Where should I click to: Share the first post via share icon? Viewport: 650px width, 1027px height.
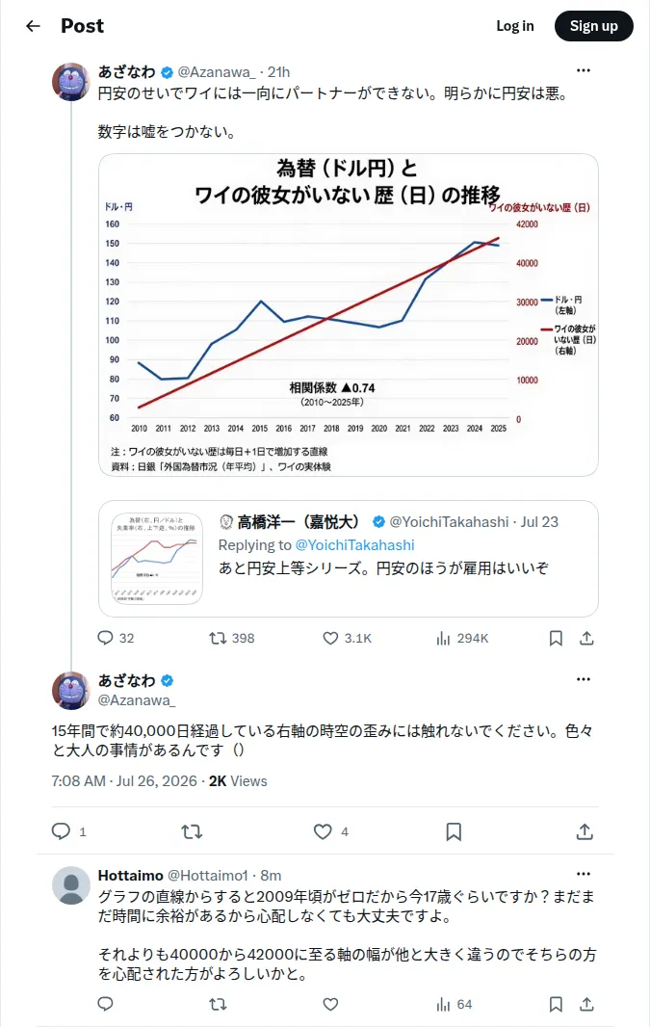coord(587,638)
